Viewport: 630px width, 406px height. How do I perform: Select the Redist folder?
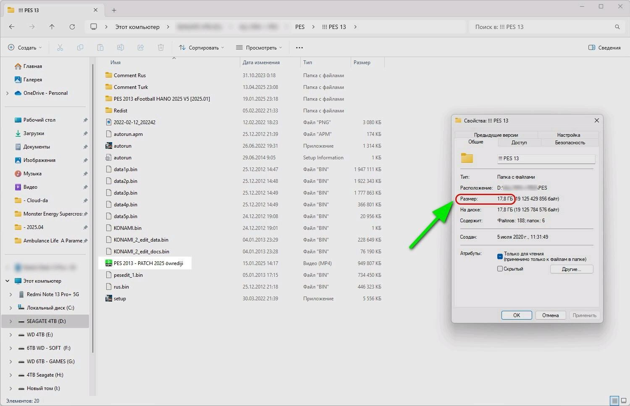pyautogui.click(x=120, y=111)
